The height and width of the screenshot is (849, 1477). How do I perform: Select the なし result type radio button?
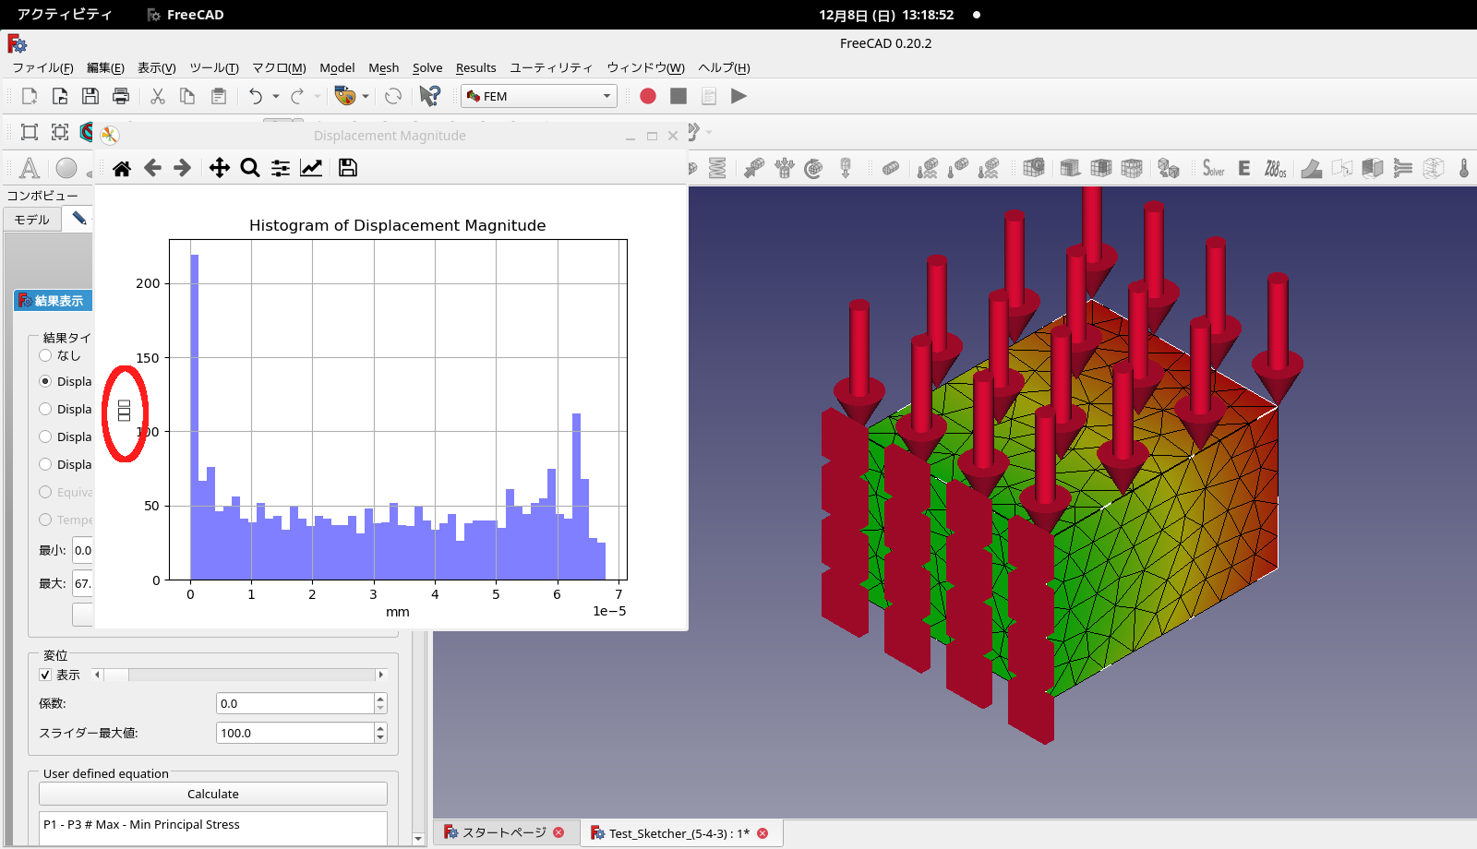(44, 353)
